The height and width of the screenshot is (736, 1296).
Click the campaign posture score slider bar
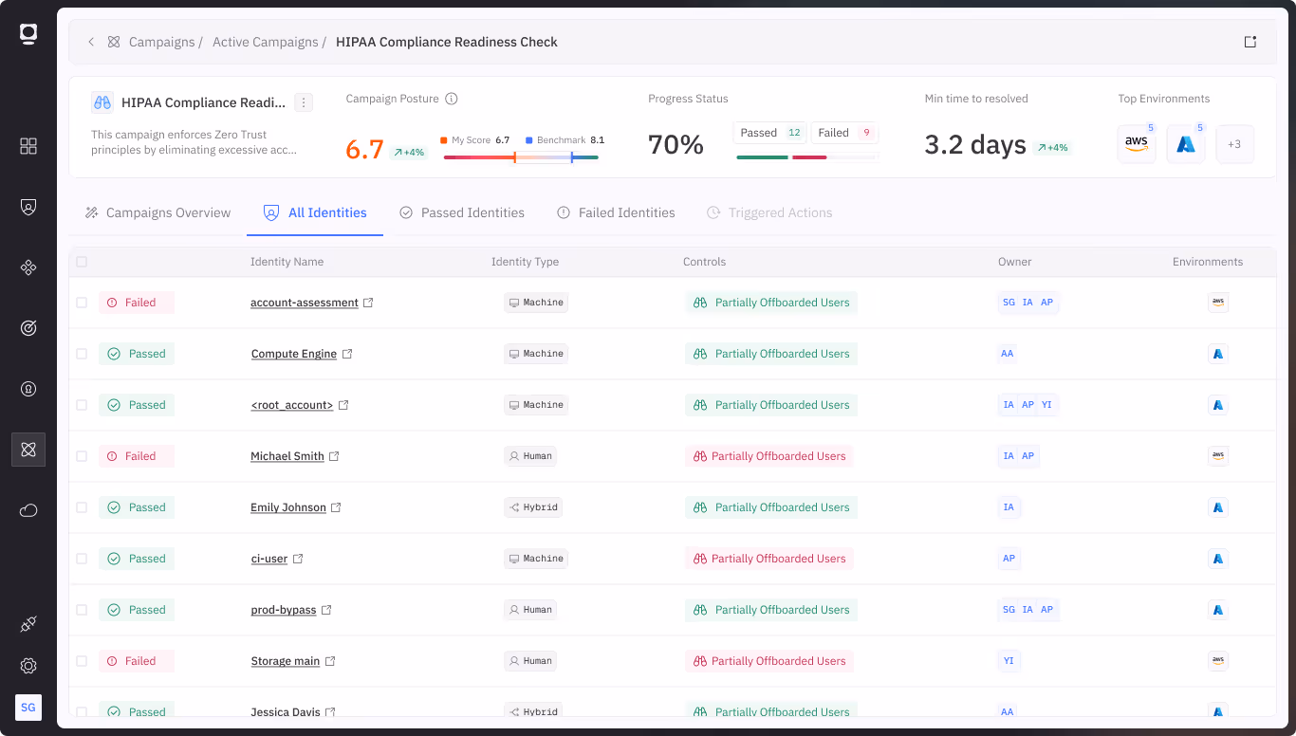click(521, 157)
